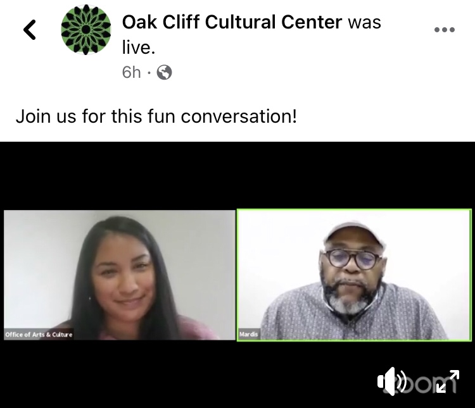Image resolution: width=475 pixels, height=408 pixels.
Task: Click the globe public privacy icon
Action: pos(164,72)
